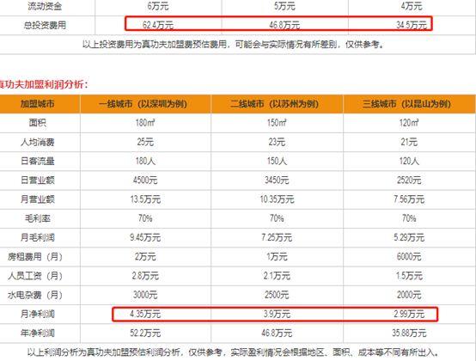476x361 pixels.
Task: Click the '46.8万元' annual net profit cell
Action: pos(277,333)
